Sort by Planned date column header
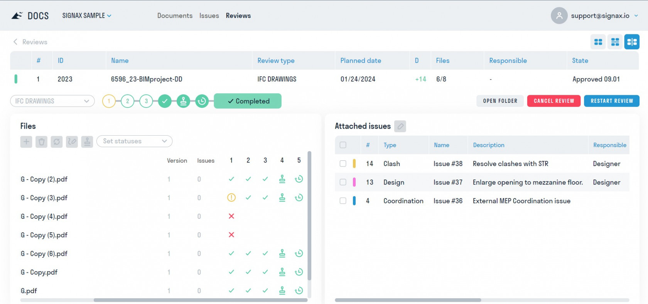Viewport: 648px width, 304px height. pos(361,60)
